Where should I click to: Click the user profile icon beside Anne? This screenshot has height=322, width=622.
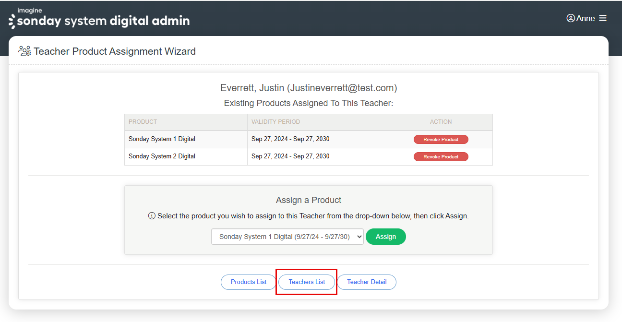click(571, 18)
